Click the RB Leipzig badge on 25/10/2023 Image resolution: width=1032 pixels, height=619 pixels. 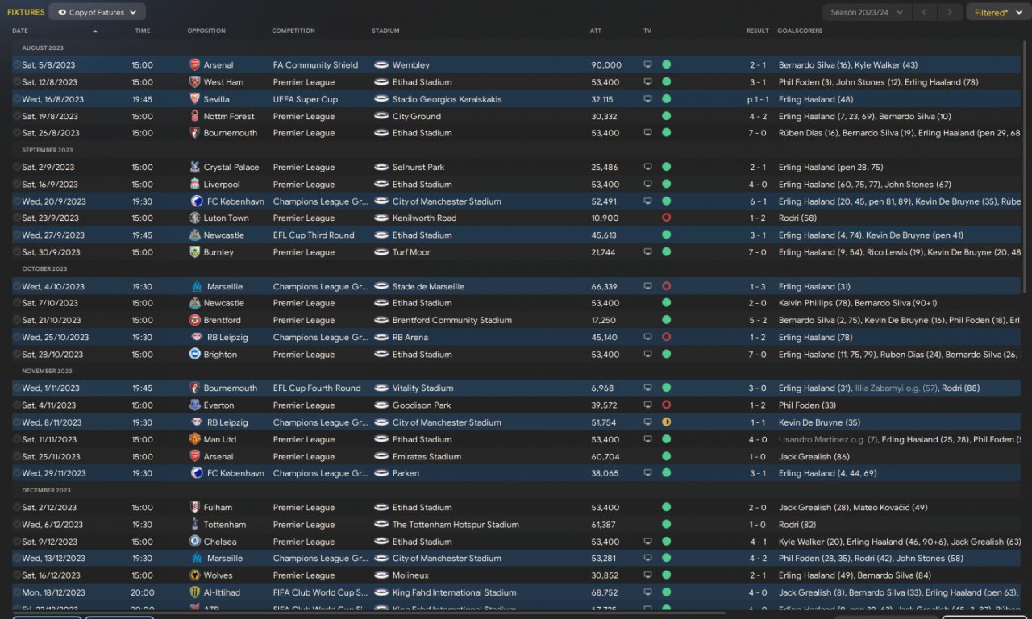197,338
